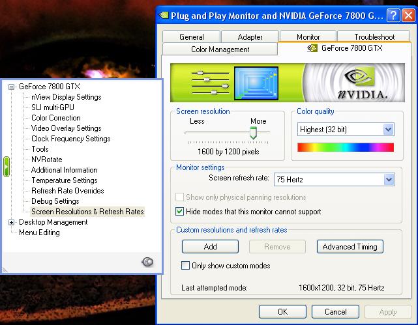Viewport: 418px width, 325px height.
Task: Switch to the Monitor tab
Action: (x=308, y=36)
